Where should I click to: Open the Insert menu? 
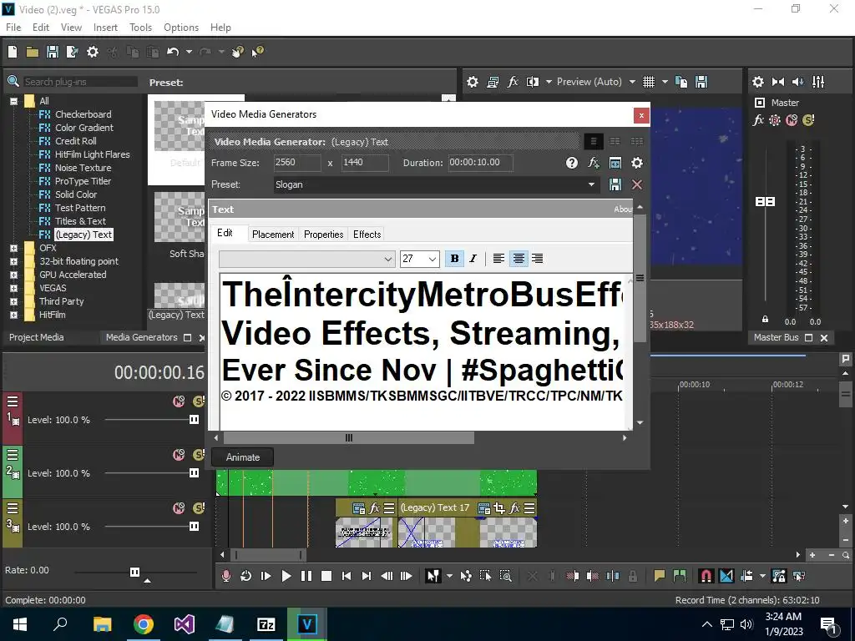tap(105, 28)
